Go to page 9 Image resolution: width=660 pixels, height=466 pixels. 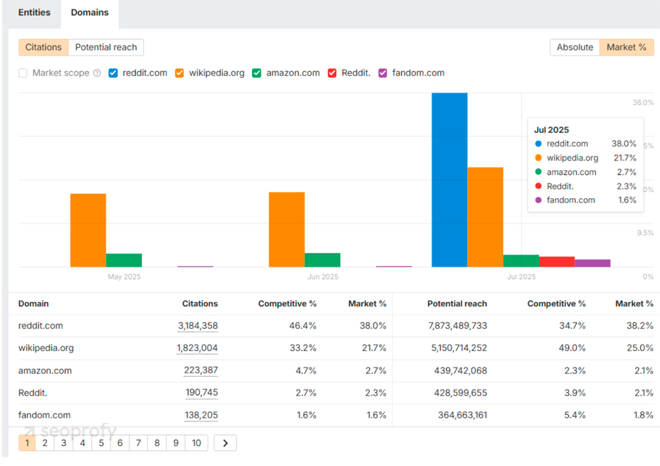(176, 443)
